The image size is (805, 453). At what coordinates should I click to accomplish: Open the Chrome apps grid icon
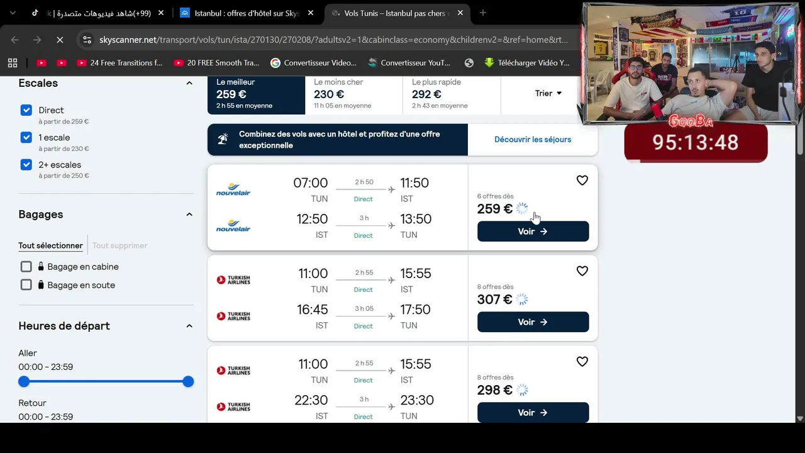coord(13,63)
